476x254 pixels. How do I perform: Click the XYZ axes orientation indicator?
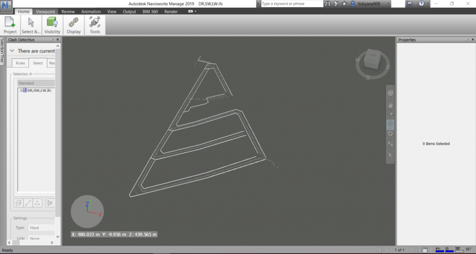click(x=87, y=211)
